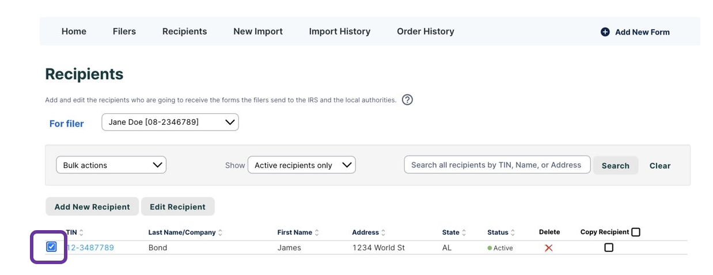Sort by Status column arrows
The height and width of the screenshot is (275, 713).
[x=513, y=232]
